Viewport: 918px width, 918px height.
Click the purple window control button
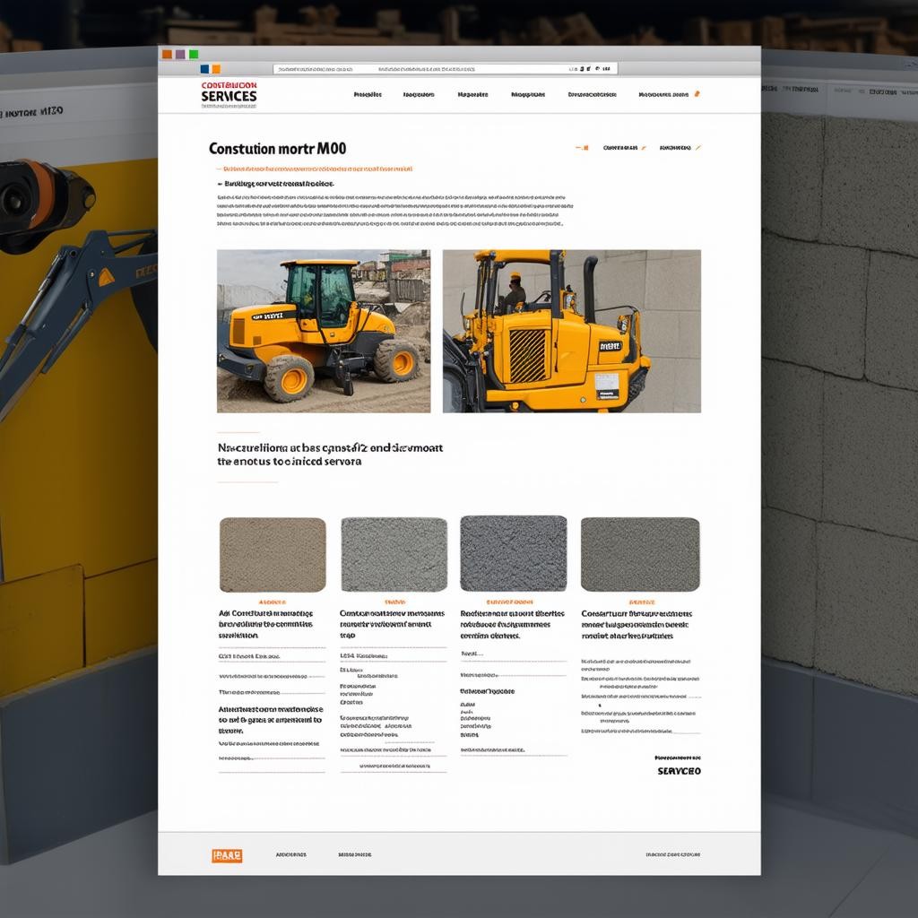coord(180,54)
